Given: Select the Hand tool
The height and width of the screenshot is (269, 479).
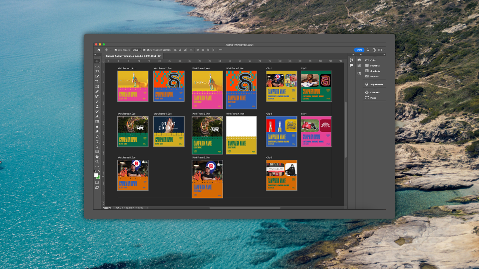Looking at the screenshot, I should (97, 156).
